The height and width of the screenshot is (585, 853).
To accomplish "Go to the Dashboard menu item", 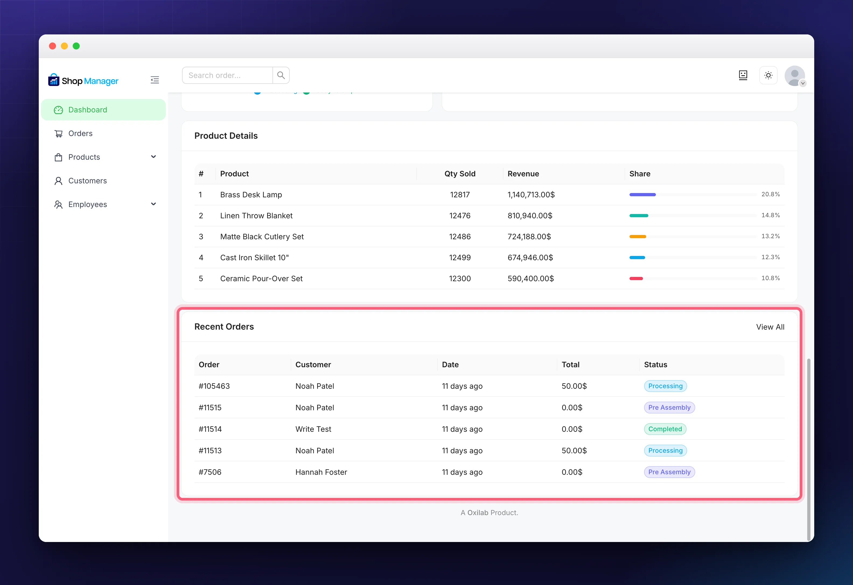I will [103, 110].
